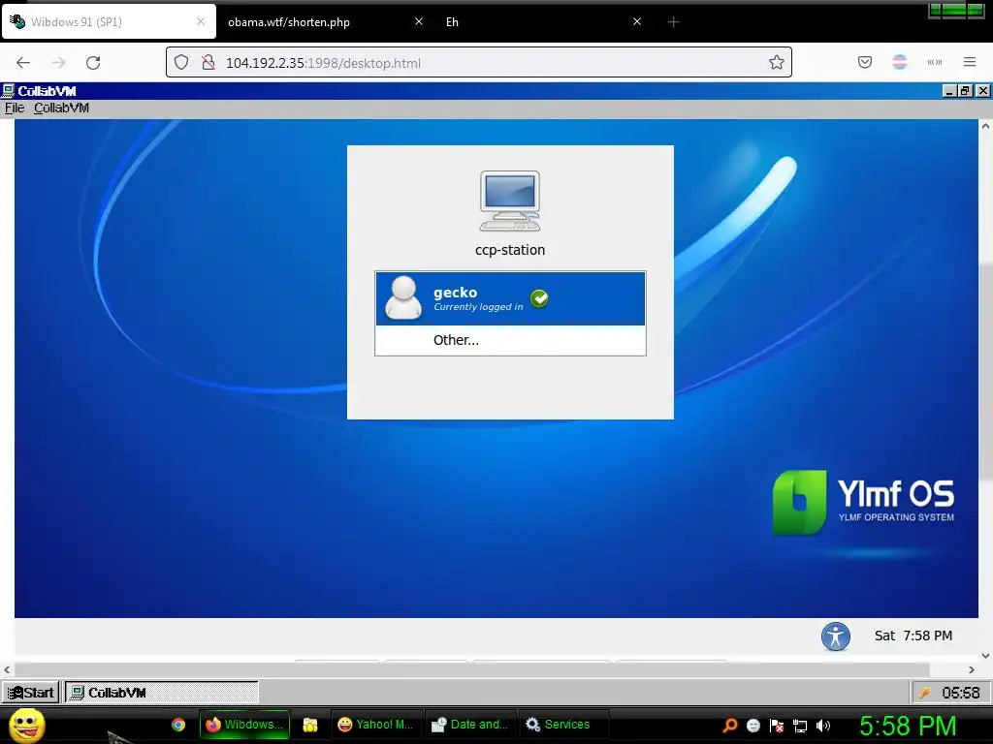Open the yellow folder taskbar icon
The height and width of the screenshot is (744, 993).
[309, 725]
